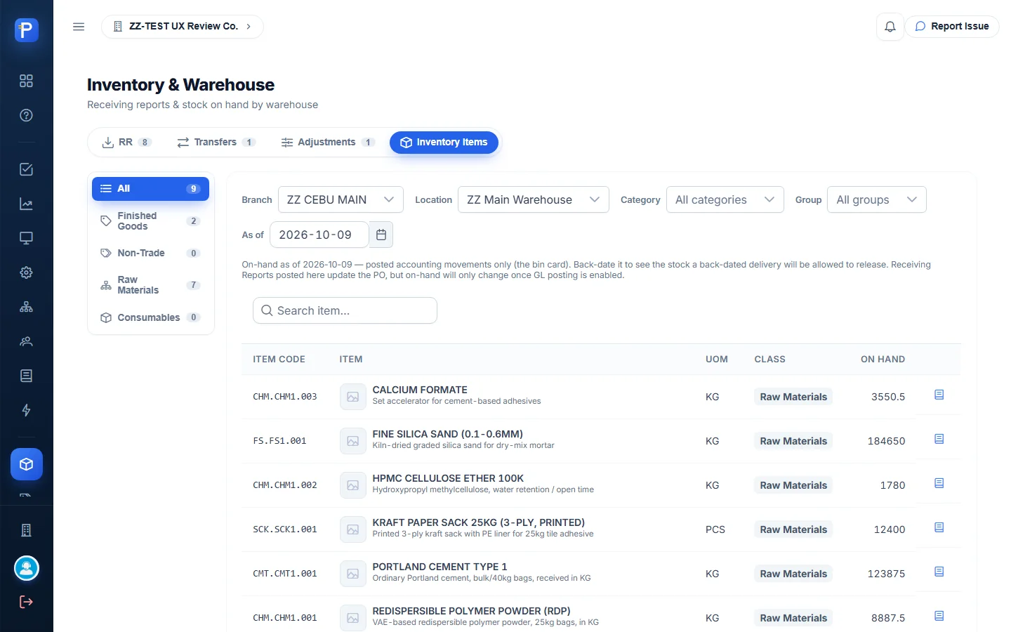This screenshot has height=632, width=1011.
Task: Open people icon in sidebar
Action: 26,341
